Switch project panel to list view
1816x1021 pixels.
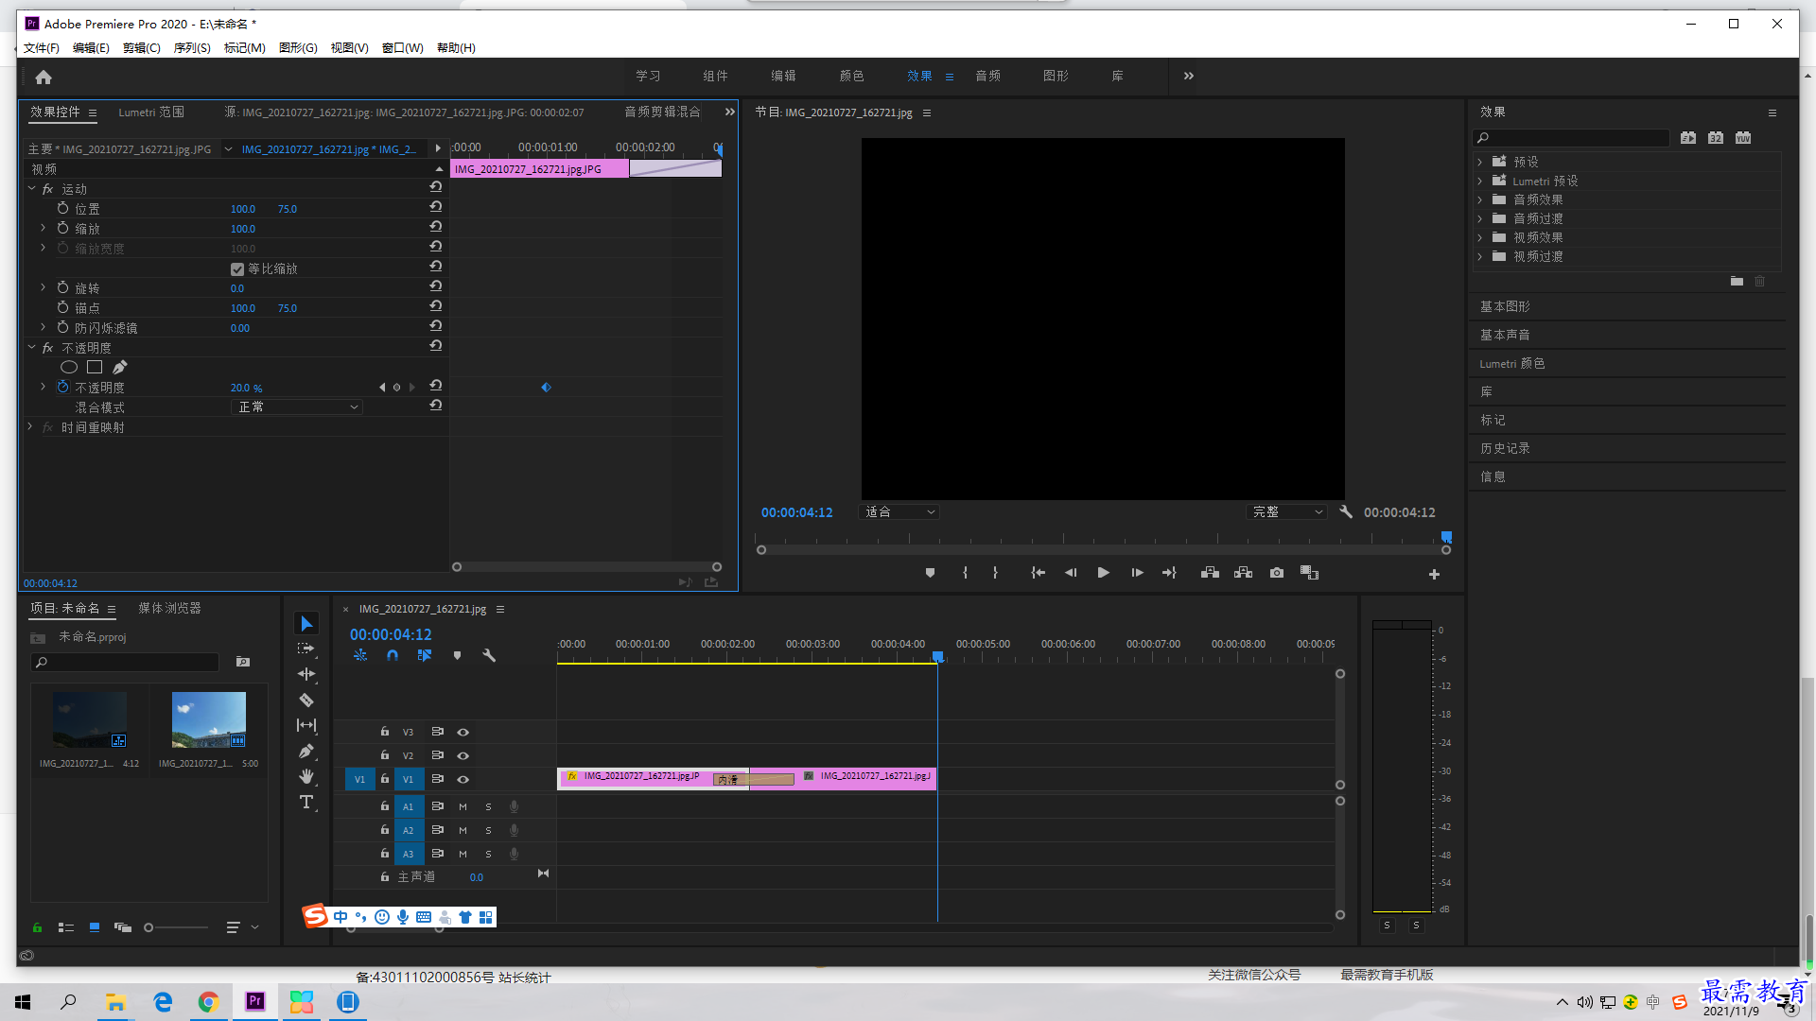tap(66, 927)
